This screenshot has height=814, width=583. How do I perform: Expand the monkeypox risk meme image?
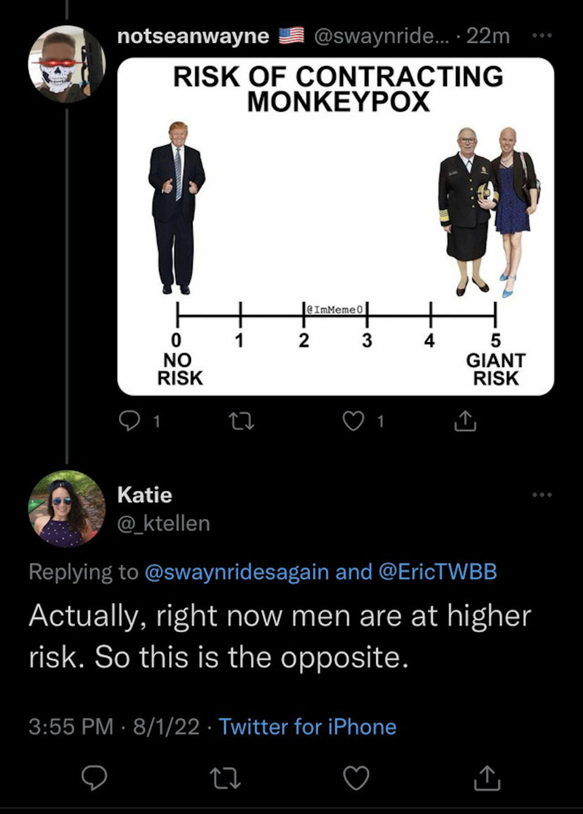(336, 226)
